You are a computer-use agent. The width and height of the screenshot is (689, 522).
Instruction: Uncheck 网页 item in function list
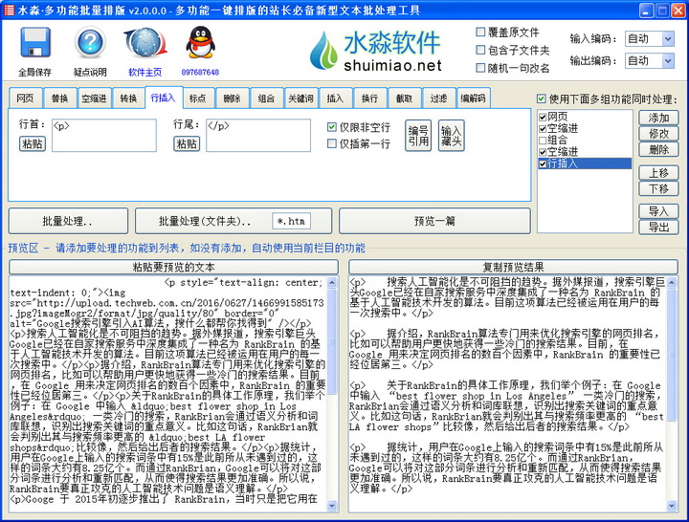543,117
